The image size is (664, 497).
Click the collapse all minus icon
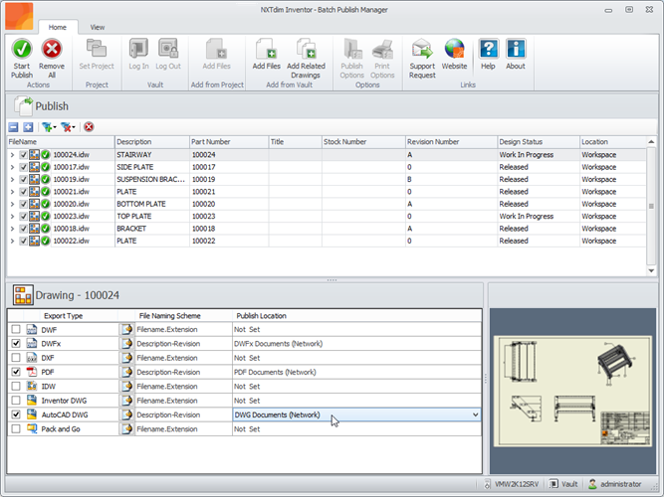tap(14, 127)
